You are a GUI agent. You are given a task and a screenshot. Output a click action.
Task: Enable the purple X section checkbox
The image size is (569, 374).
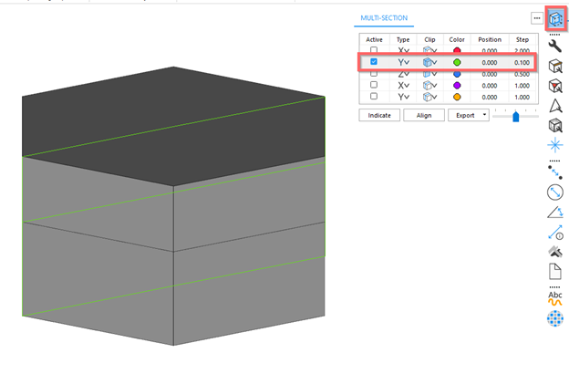pyautogui.click(x=374, y=85)
